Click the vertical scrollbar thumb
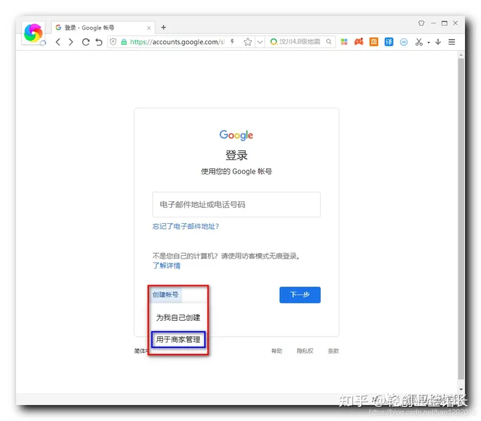481x421 pixels. 461,219
